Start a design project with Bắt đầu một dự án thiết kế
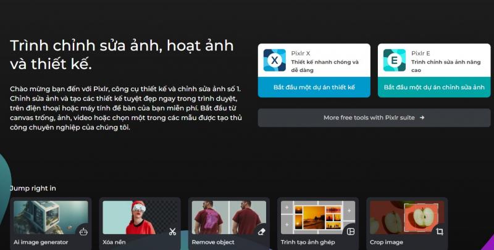The width and height of the screenshot is (494, 250). coord(314,87)
